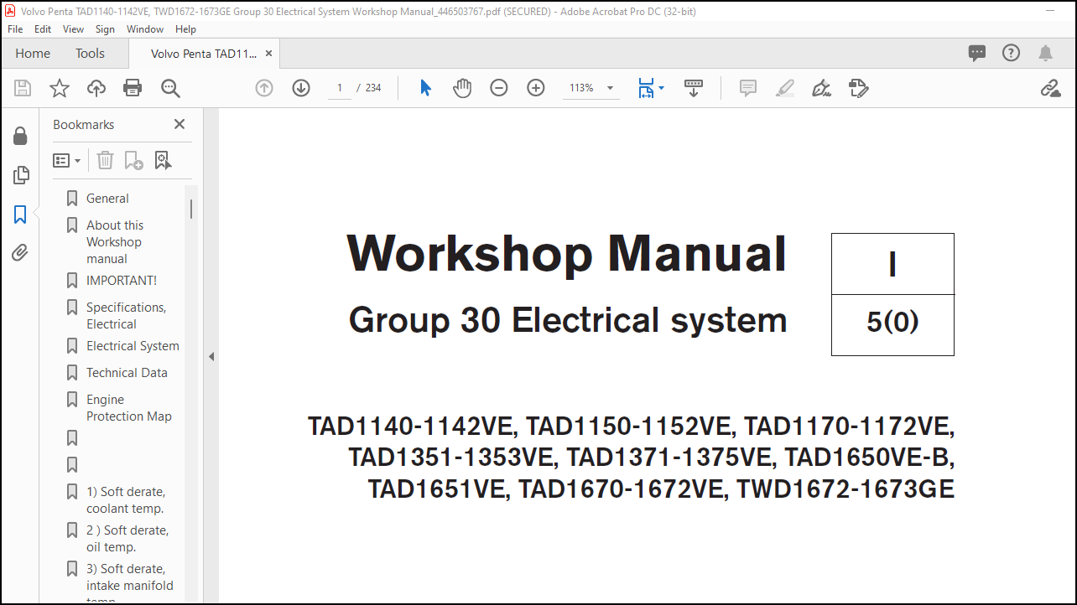Open the Edit menu

[43, 28]
